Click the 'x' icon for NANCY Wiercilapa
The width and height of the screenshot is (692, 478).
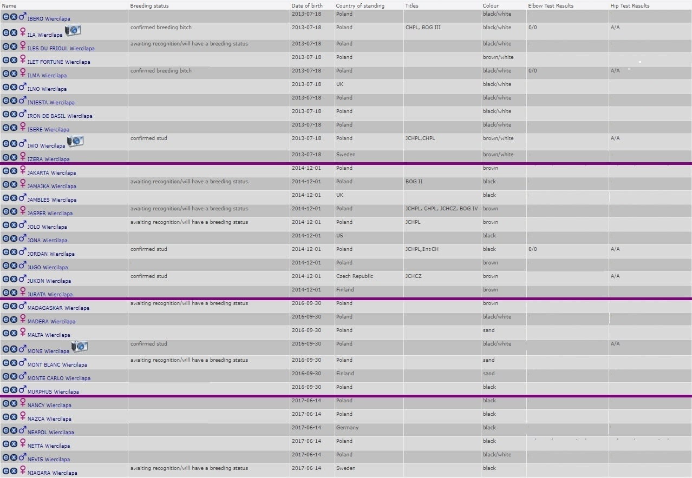(x=14, y=402)
